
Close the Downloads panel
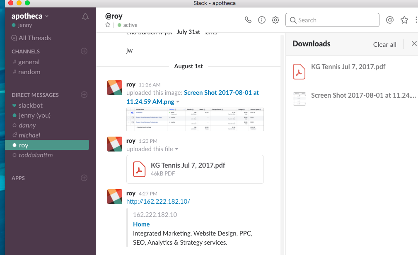[414, 43]
